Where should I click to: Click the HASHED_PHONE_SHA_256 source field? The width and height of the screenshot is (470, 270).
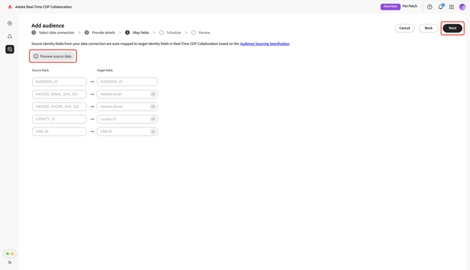[x=59, y=107]
